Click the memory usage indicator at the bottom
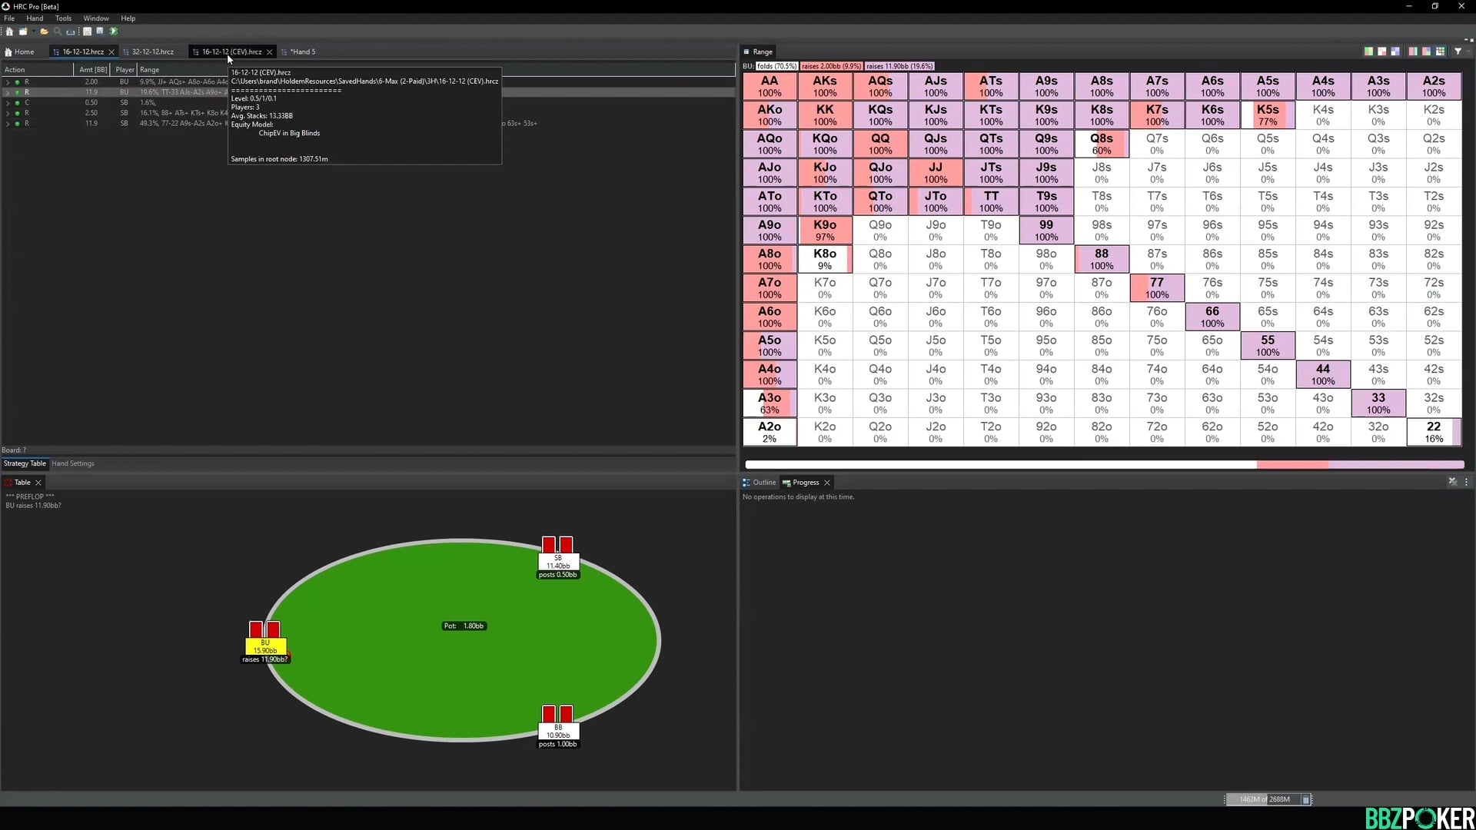1476x830 pixels. (x=1265, y=799)
